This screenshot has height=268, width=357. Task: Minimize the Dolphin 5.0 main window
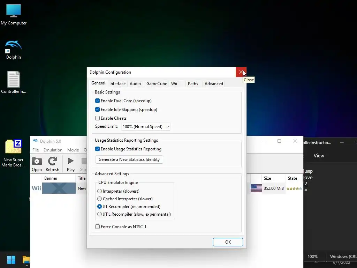coord(264,141)
